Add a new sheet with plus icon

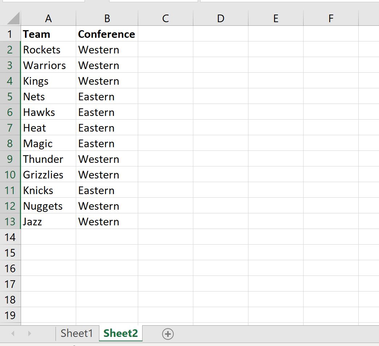pos(168,334)
